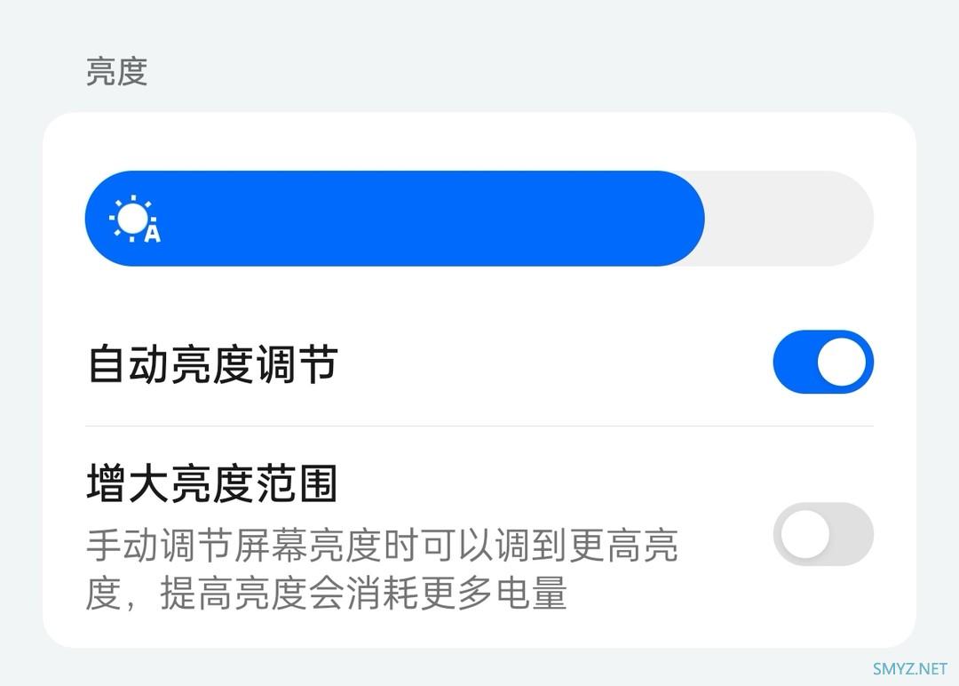Click the small 'A' letter beside sun icon
The height and width of the screenshot is (686, 959).
(153, 233)
